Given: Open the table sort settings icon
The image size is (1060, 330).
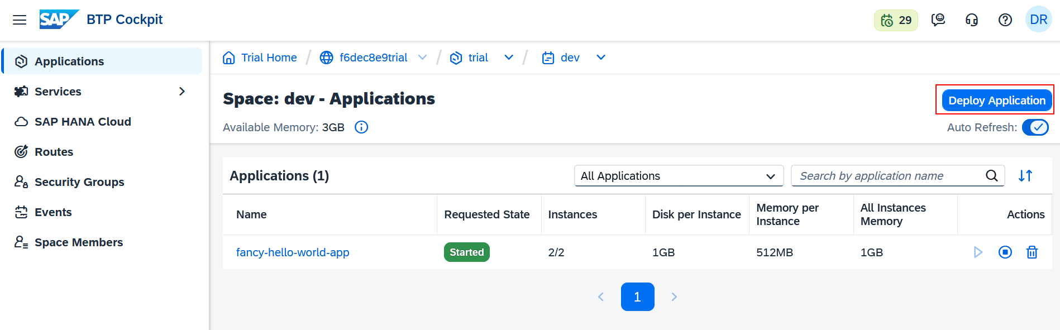Looking at the screenshot, I should (x=1025, y=176).
